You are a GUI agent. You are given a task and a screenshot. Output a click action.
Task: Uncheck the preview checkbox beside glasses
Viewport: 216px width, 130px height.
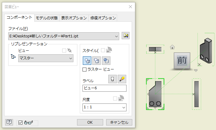point(20,122)
